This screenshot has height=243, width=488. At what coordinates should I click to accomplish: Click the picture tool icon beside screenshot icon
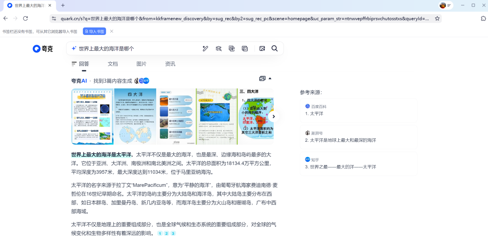coord(245,48)
